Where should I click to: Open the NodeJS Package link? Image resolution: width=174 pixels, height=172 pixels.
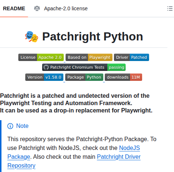(129, 148)
